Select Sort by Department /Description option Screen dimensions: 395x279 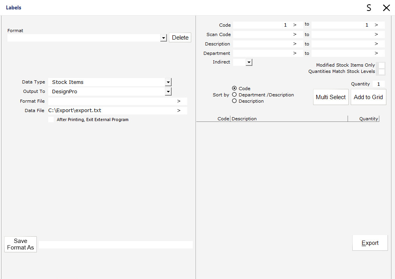tap(234, 95)
